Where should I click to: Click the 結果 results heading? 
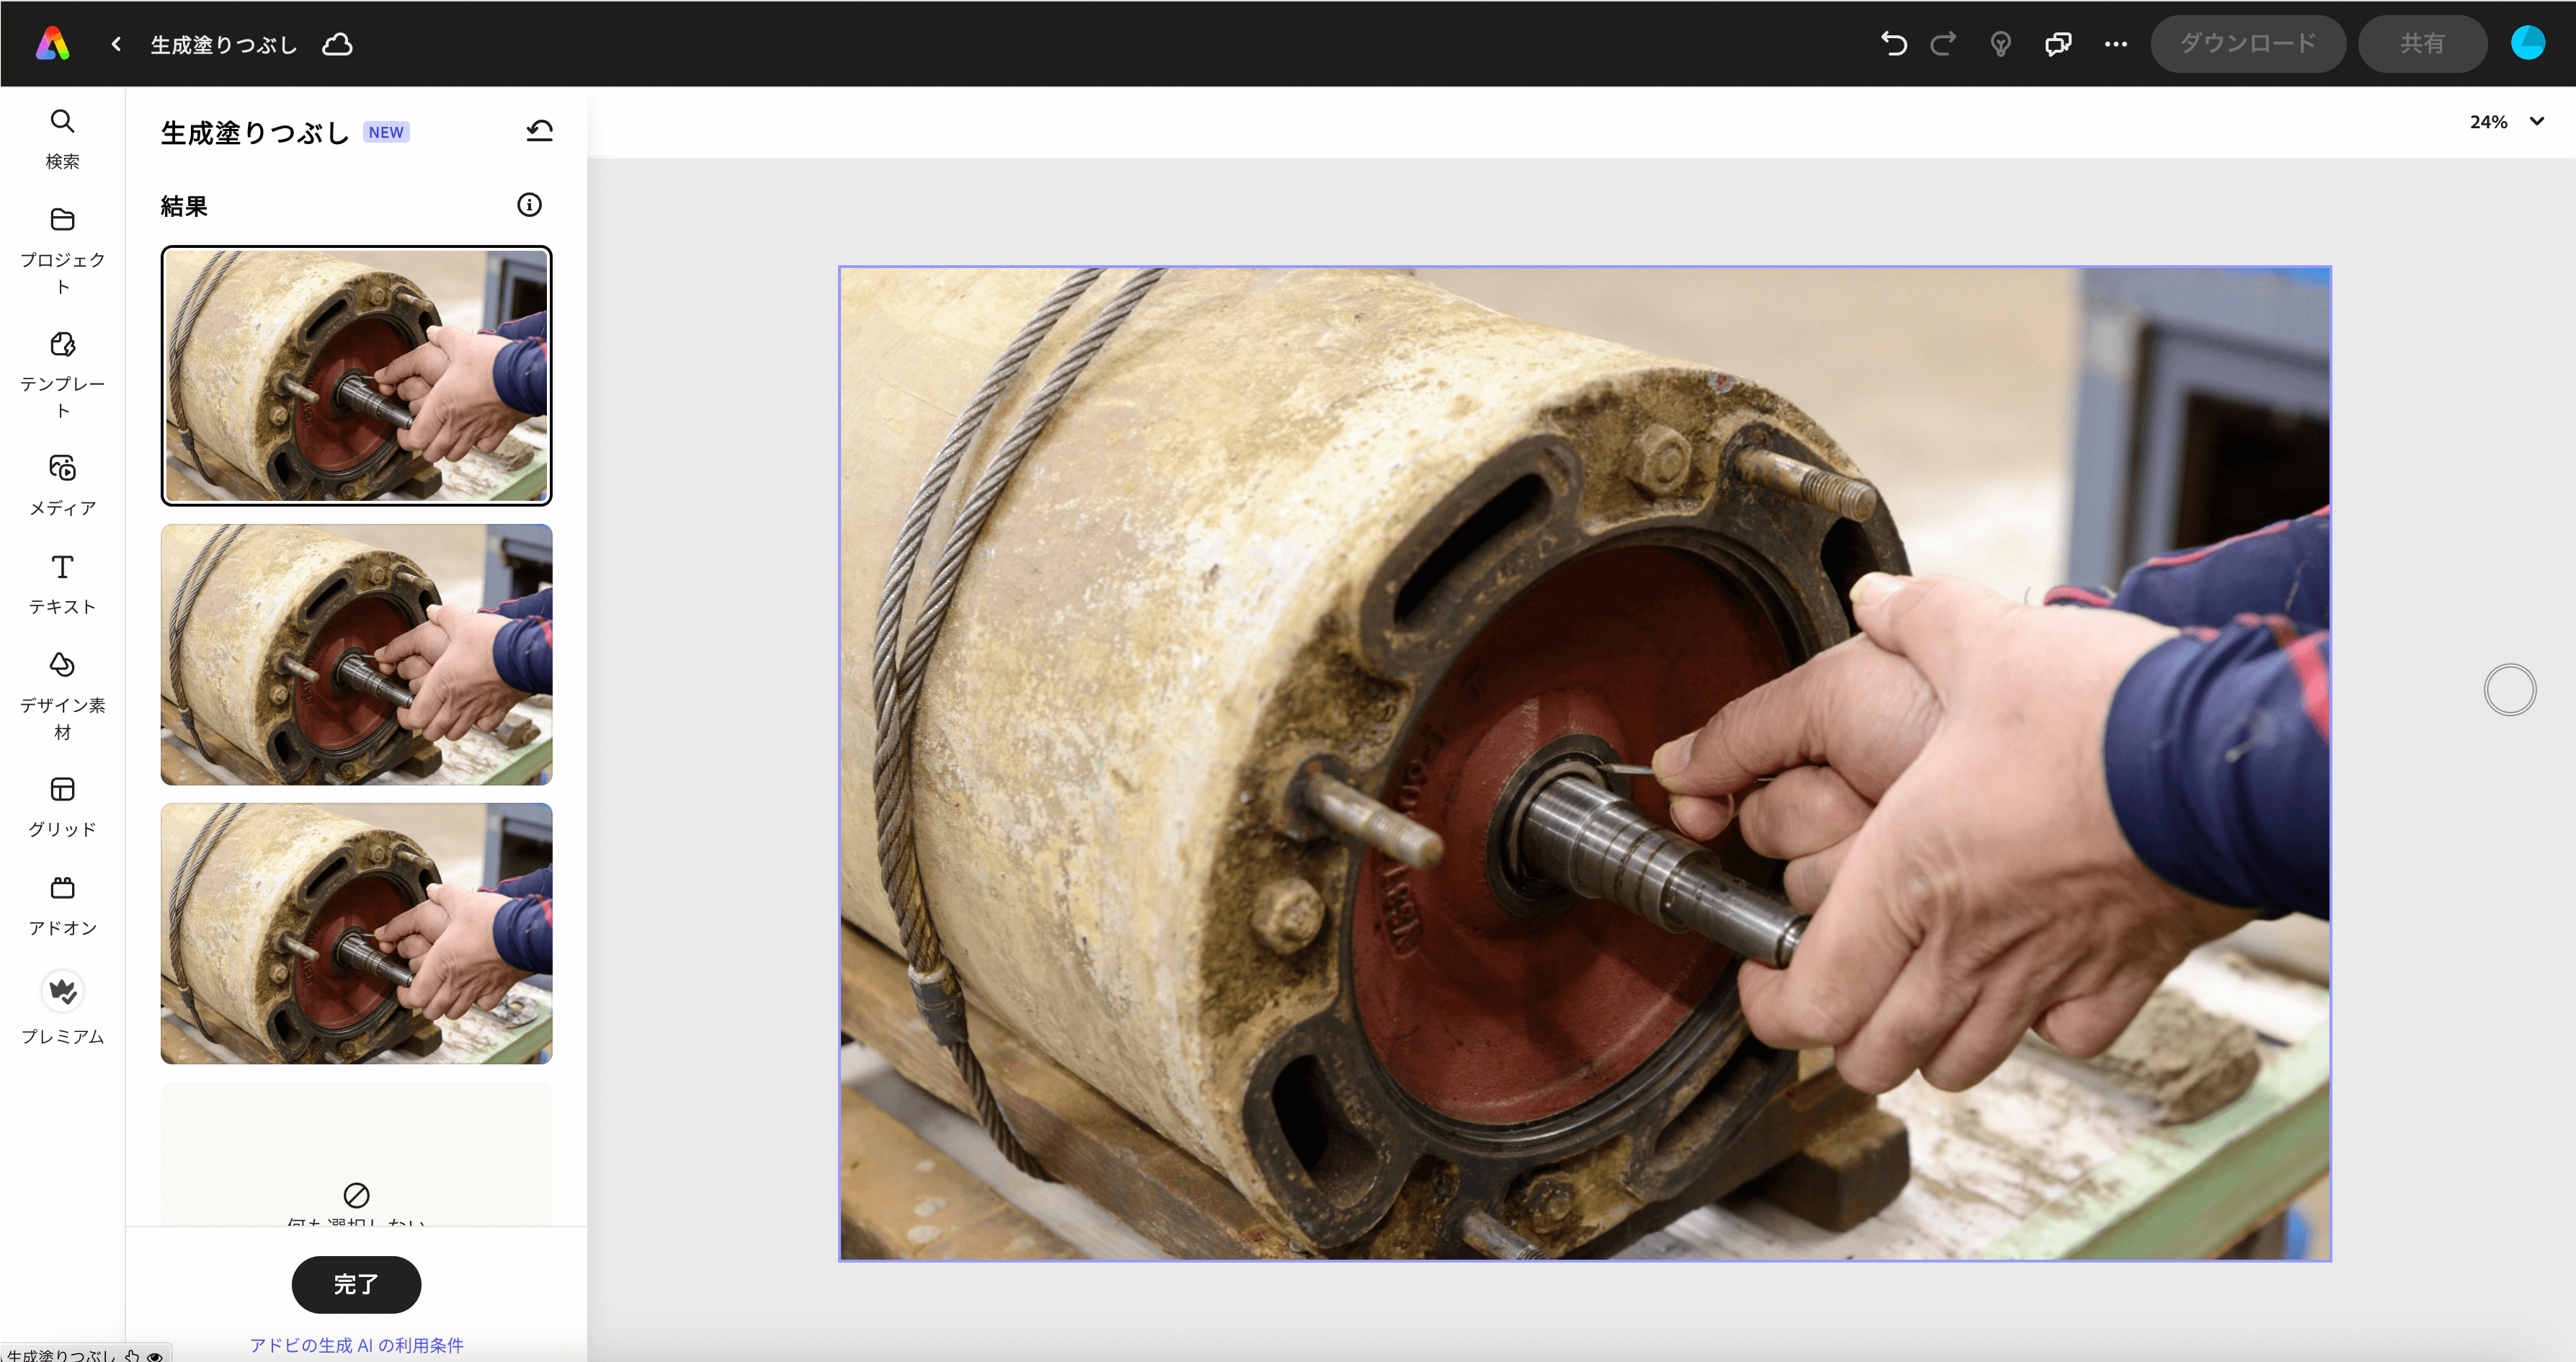[x=184, y=206]
